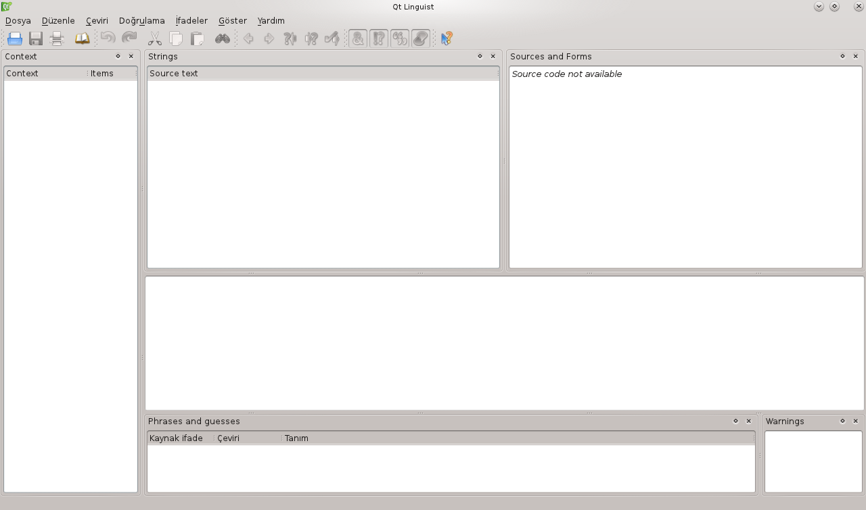Click the Qt Linguist title bar app icon
Image resolution: width=866 pixels, height=510 pixels.
pyautogui.click(x=7, y=7)
